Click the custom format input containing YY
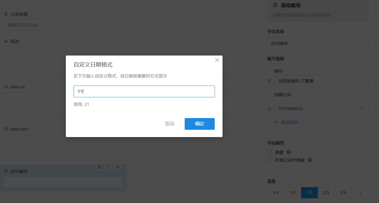This screenshot has height=203, width=379. click(x=144, y=91)
